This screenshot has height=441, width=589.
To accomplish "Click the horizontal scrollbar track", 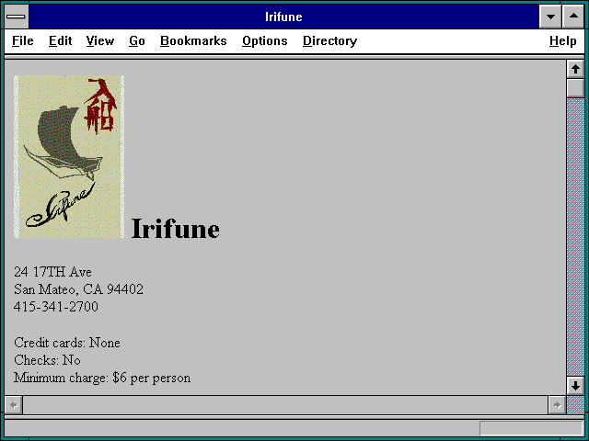I will 285,405.
